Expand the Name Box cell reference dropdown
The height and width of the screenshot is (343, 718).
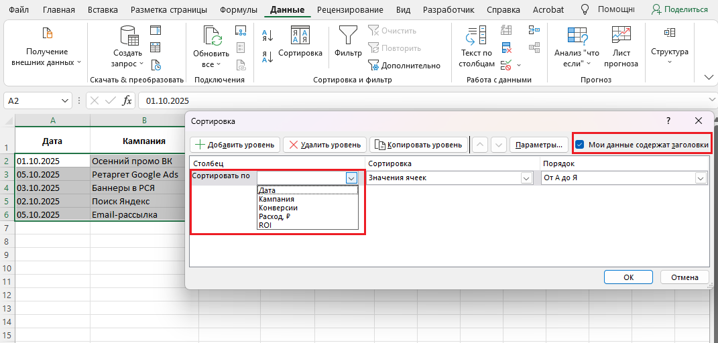click(x=65, y=100)
